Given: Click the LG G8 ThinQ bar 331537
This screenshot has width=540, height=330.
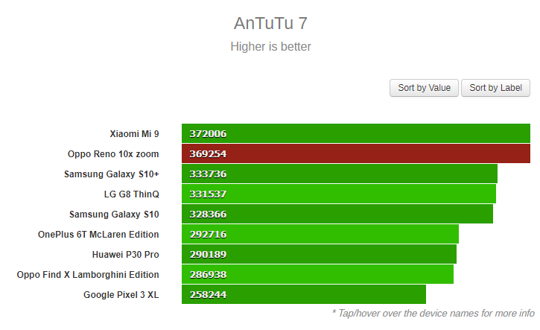Looking at the screenshot, I should point(338,194).
